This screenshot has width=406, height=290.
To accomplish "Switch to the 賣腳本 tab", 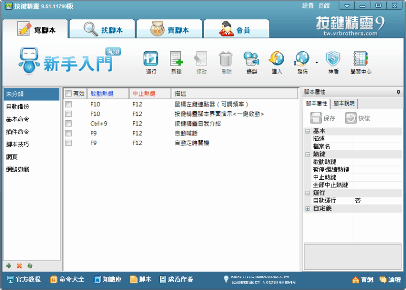I will click(x=170, y=29).
